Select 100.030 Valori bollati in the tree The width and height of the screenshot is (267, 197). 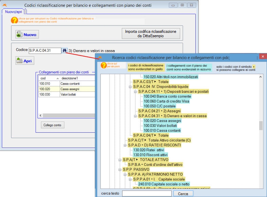click(x=160, y=126)
